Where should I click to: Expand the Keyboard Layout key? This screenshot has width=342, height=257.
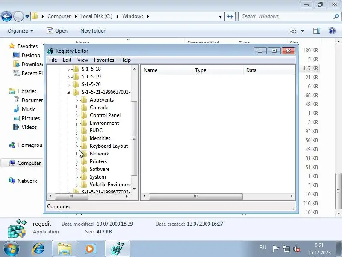coord(77,146)
